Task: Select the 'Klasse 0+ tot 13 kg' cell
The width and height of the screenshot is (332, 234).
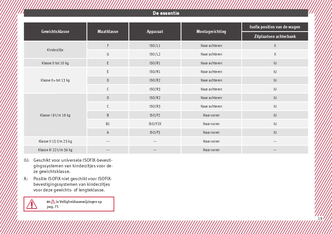Action: pyautogui.click(x=55, y=80)
